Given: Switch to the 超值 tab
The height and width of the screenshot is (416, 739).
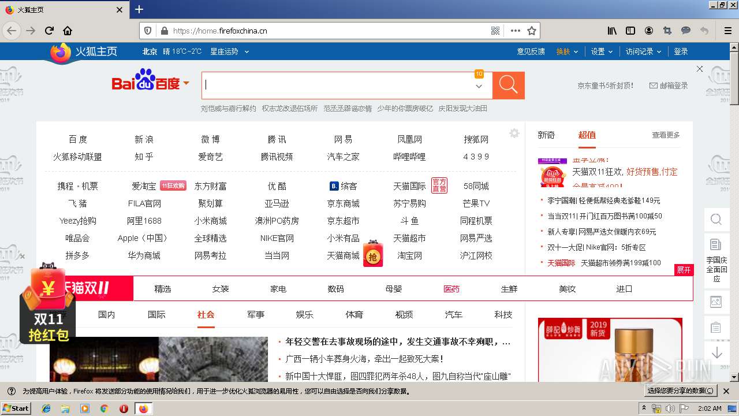Looking at the screenshot, I should [x=587, y=135].
